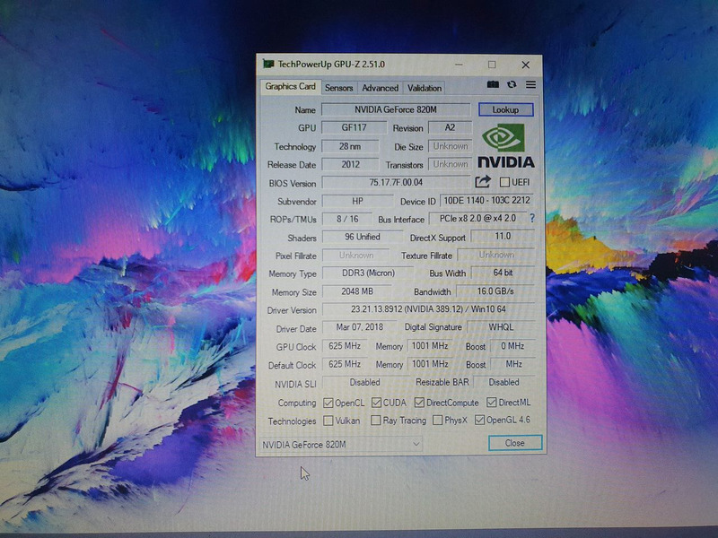Screen dimensions: 718x538
Task: Click the BIOS export share icon
Action: pos(483,182)
